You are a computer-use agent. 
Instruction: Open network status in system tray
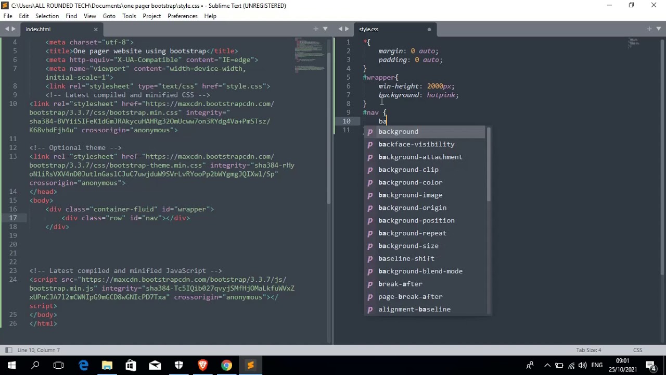(x=572, y=366)
